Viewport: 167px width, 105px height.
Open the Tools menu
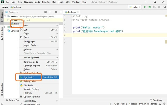click(x=61, y=2)
